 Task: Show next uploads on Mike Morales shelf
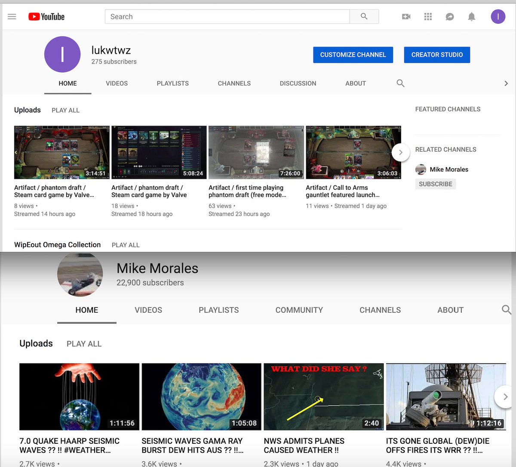(505, 397)
